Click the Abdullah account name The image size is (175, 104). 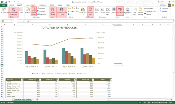point(163,5)
